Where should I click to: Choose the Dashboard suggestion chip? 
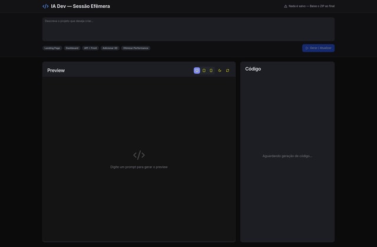coord(72,48)
